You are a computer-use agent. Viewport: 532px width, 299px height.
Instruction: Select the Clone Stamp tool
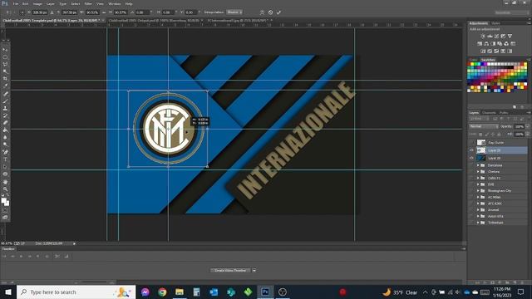point(5,109)
